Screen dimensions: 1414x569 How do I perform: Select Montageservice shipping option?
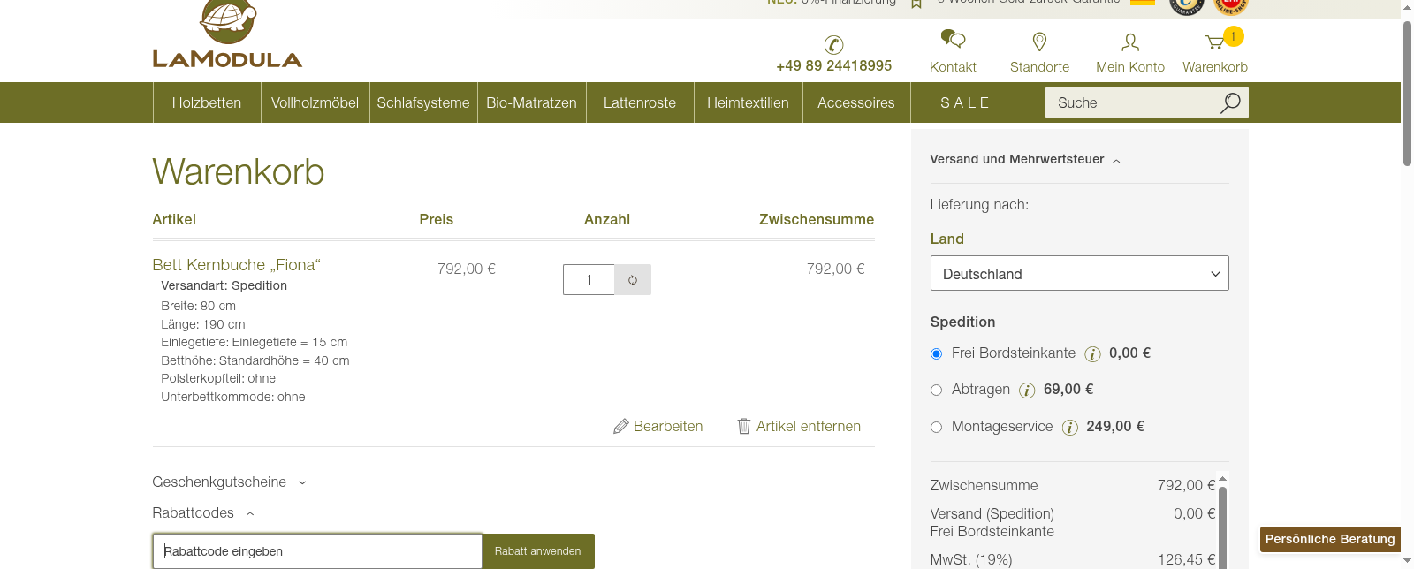point(936,427)
